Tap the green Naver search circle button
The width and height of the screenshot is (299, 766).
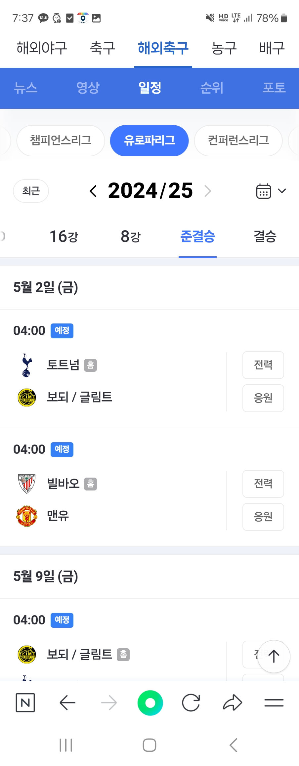(150, 703)
